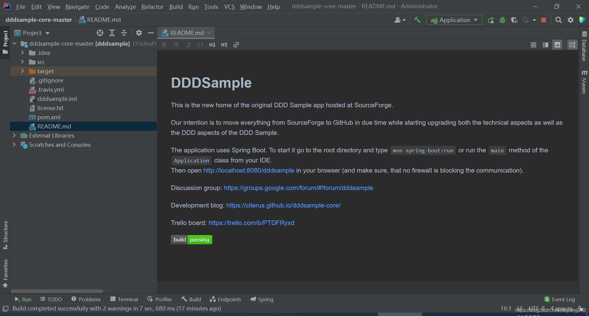The image size is (589, 316).
Task: Click the tool window quick-access icon in status bar
Action: coord(6,308)
